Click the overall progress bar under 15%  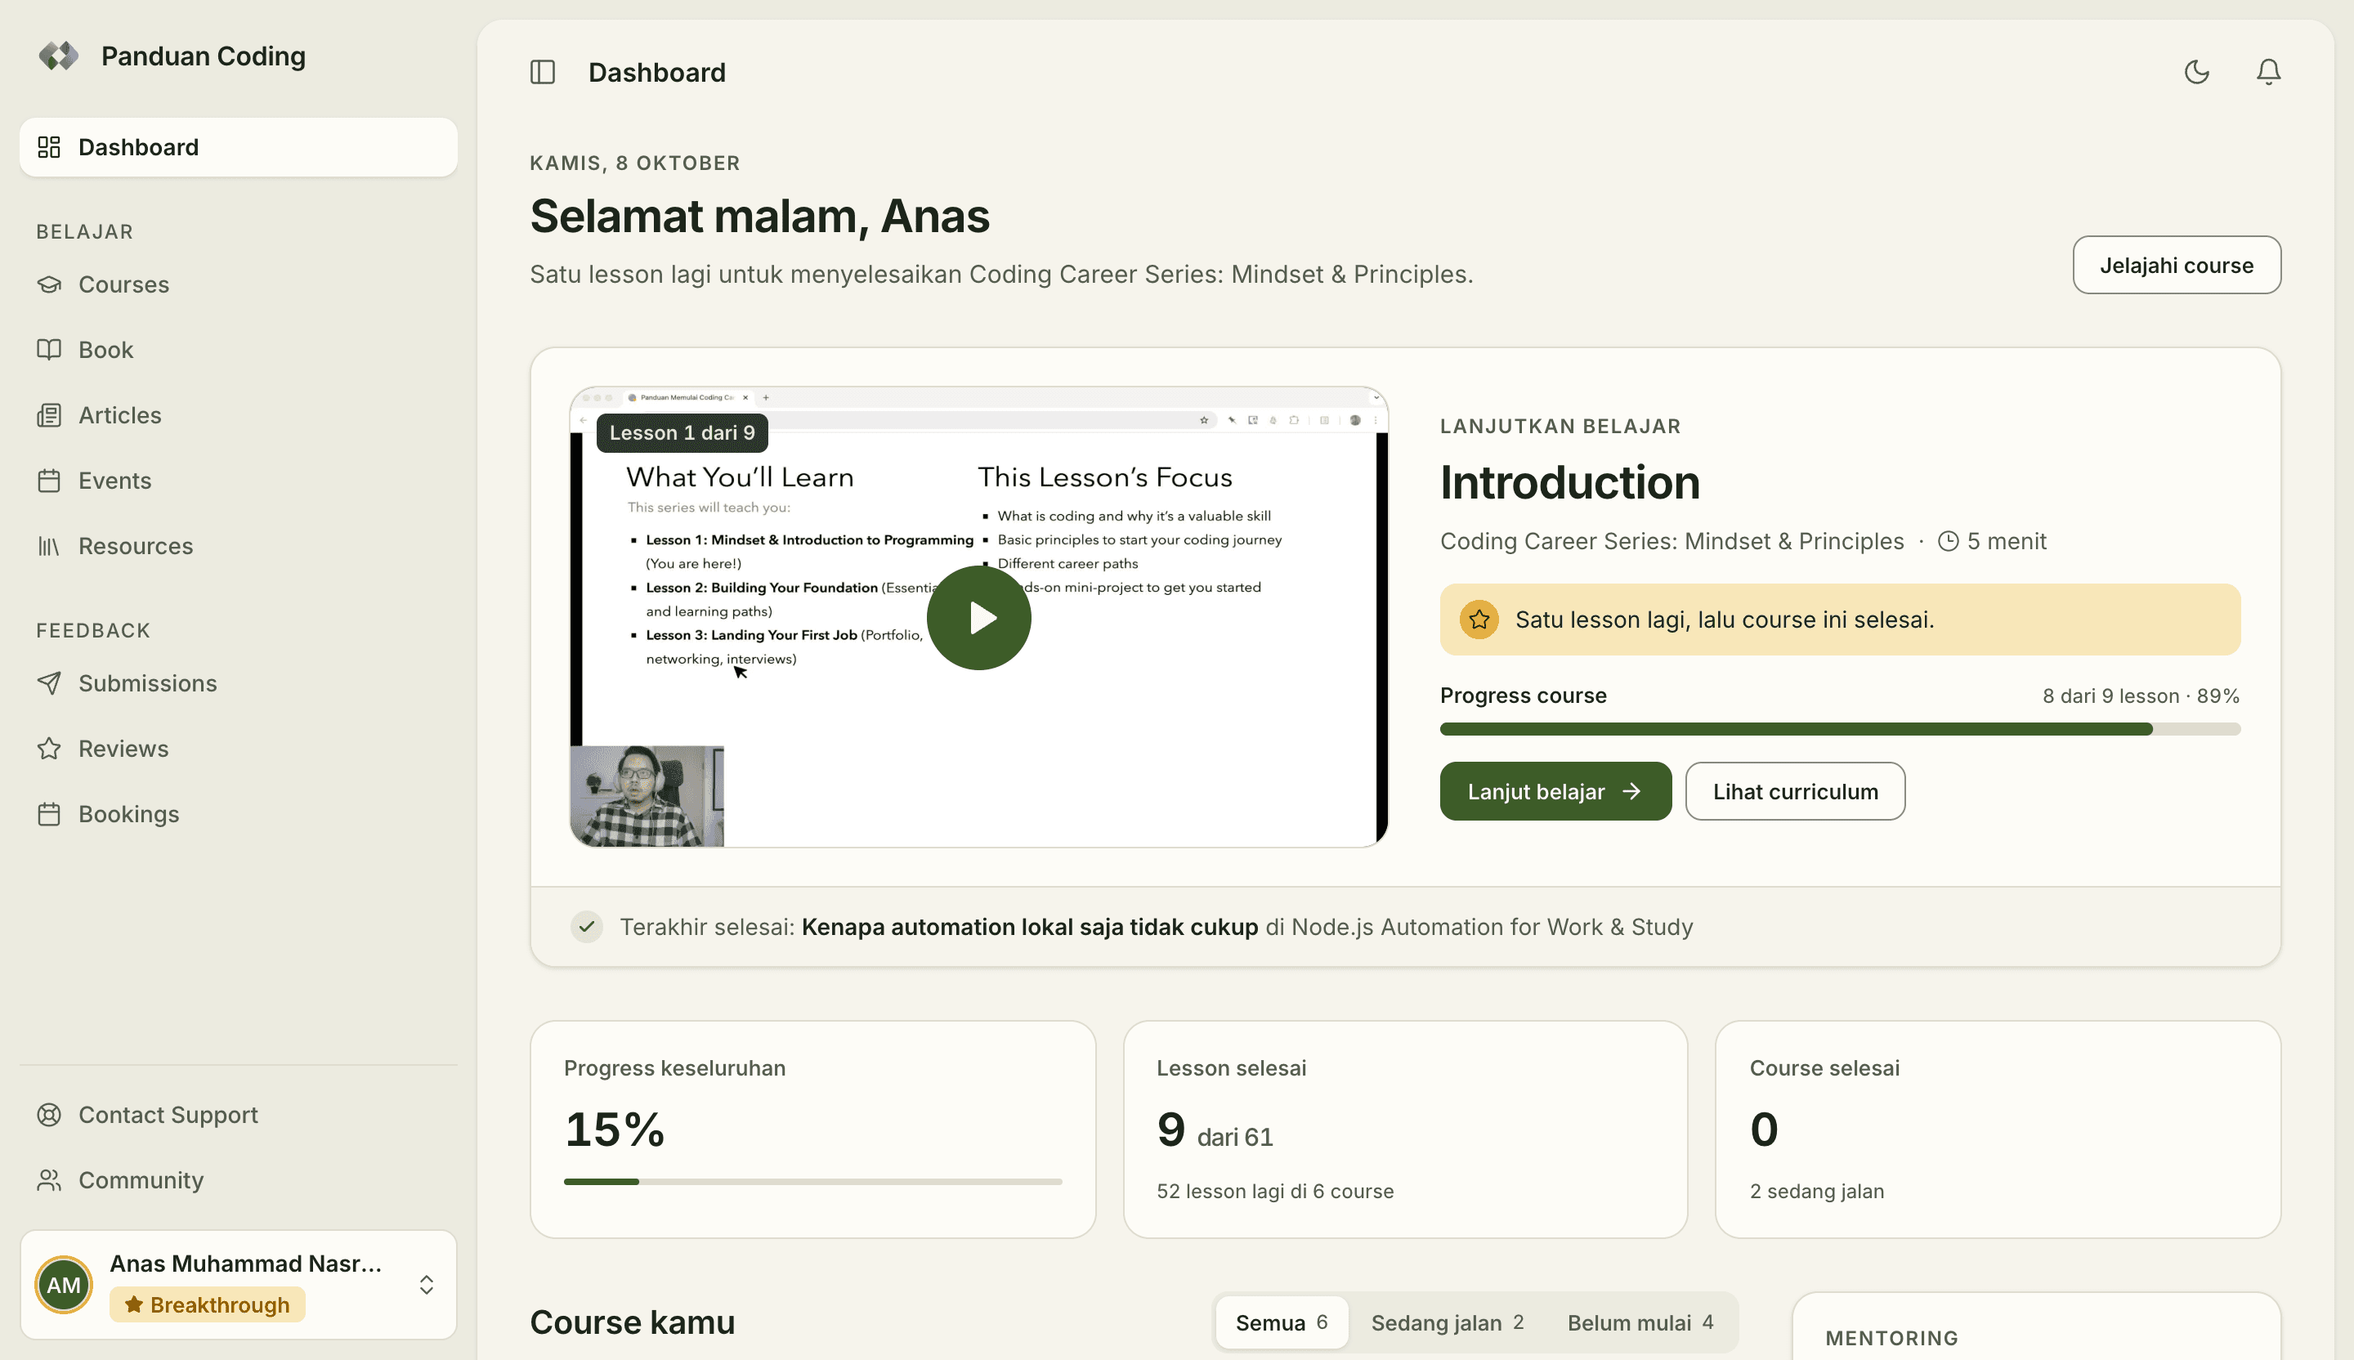(x=812, y=1182)
